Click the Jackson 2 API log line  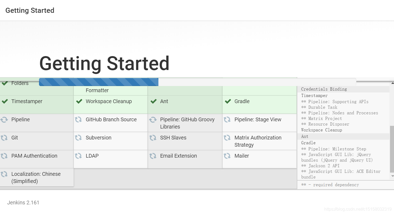pos(320,166)
